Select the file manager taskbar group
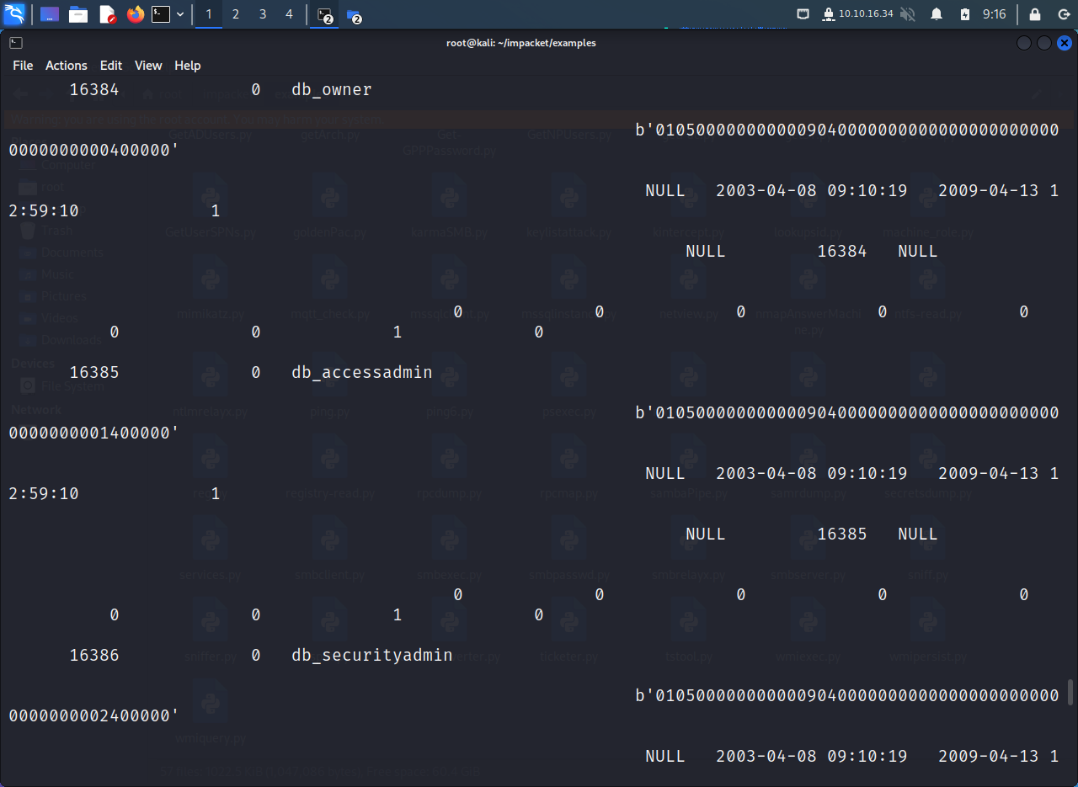Image resolution: width=1078 pixels, height=787 pixels. (x=354, y=15)
